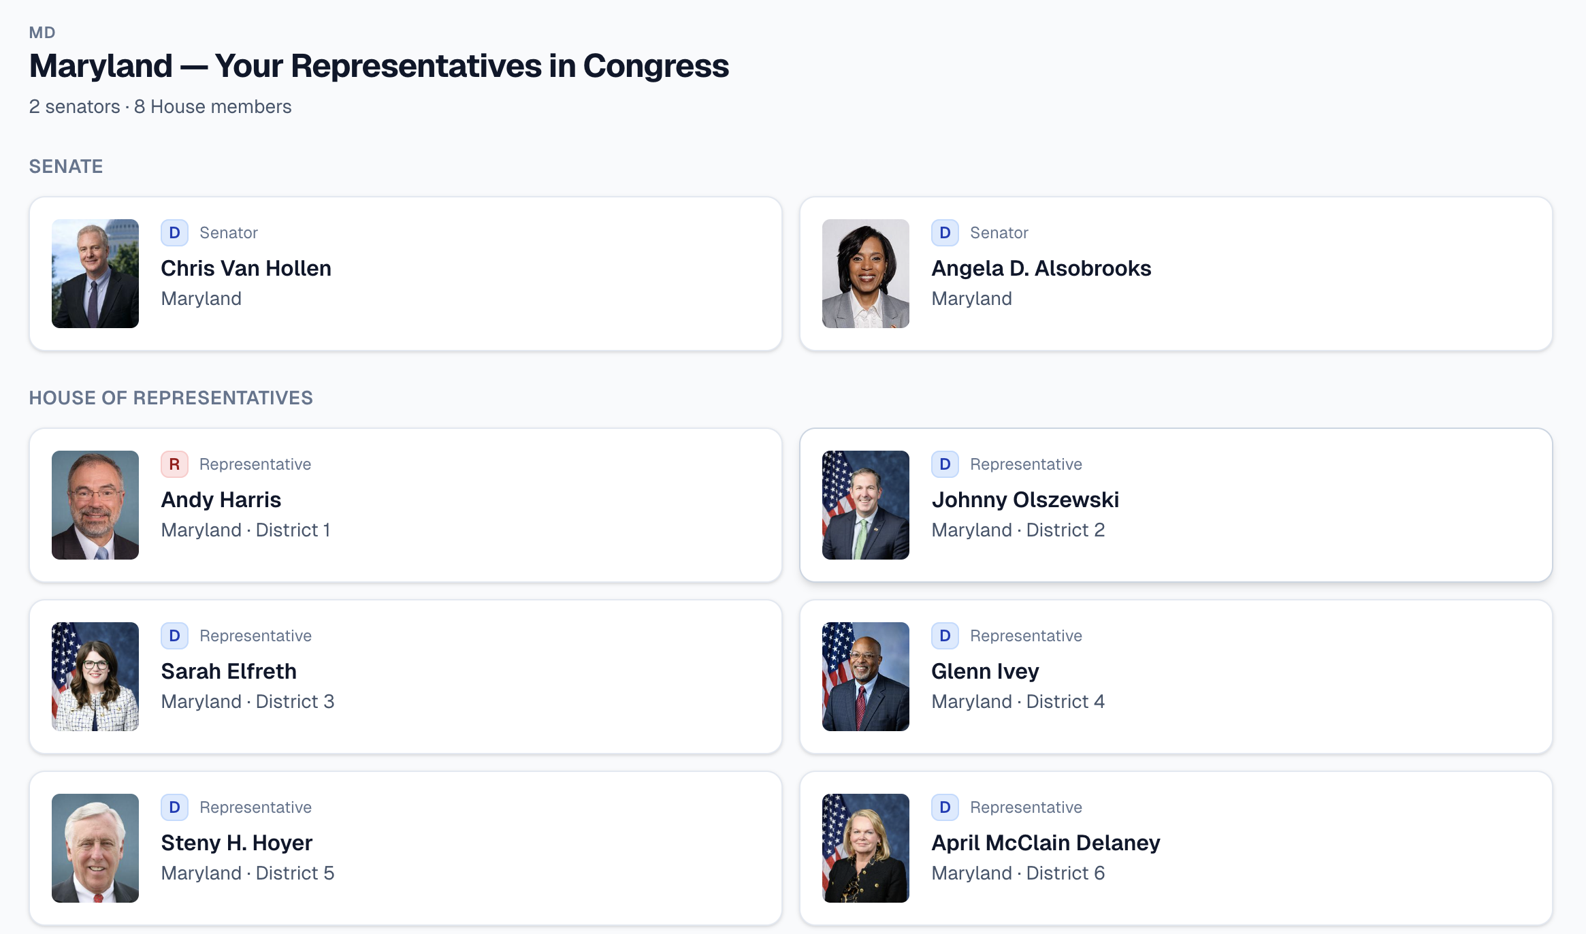Click April McClain Delaney's D party badge
1586x934 pixels.
point(945,807)
